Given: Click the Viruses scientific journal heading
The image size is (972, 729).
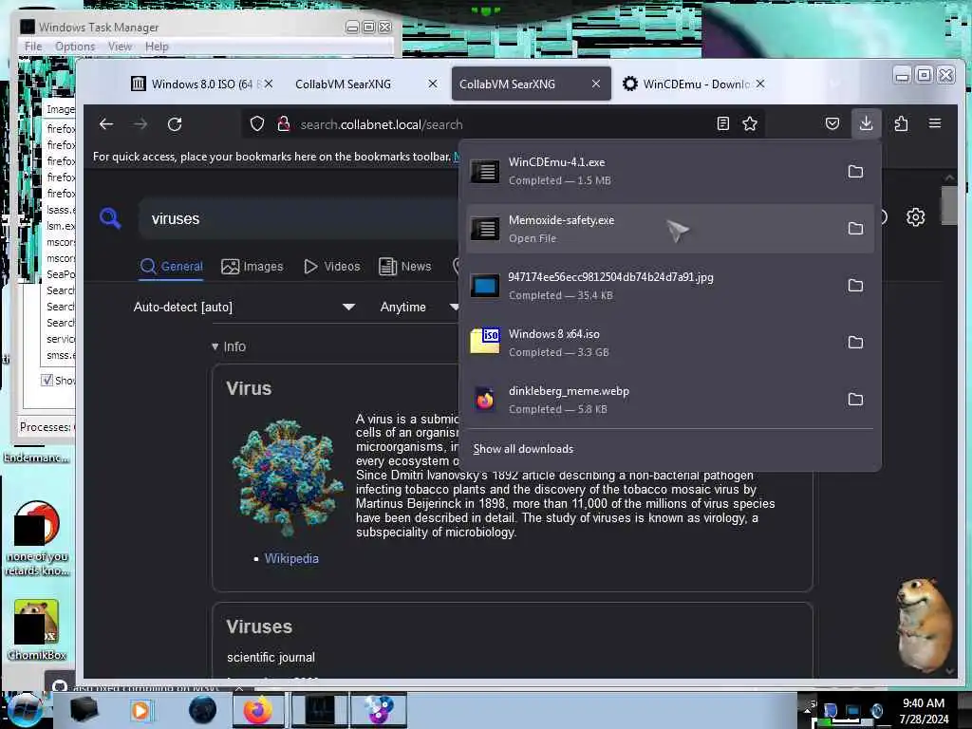Looking at the screenshot, I should (259, 626).
